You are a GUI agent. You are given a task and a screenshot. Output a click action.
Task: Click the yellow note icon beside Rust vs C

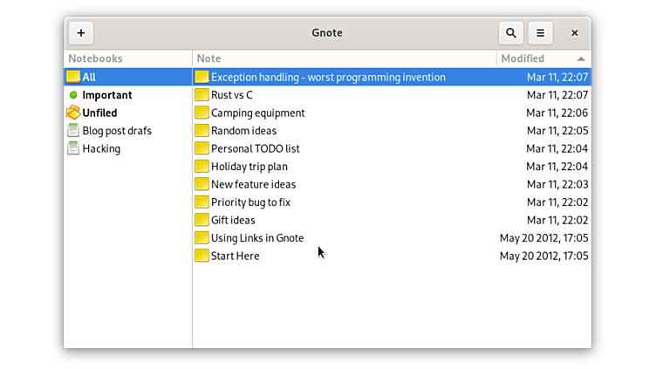(x=202, y=95)
